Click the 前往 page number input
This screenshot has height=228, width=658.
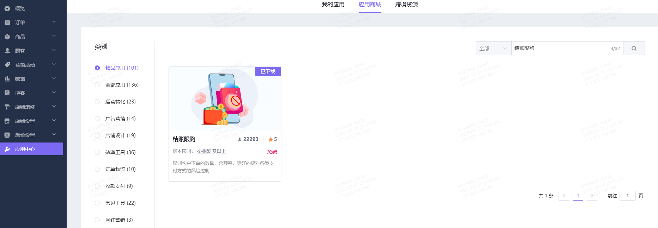pyautogui.click(x=628, y=196)
